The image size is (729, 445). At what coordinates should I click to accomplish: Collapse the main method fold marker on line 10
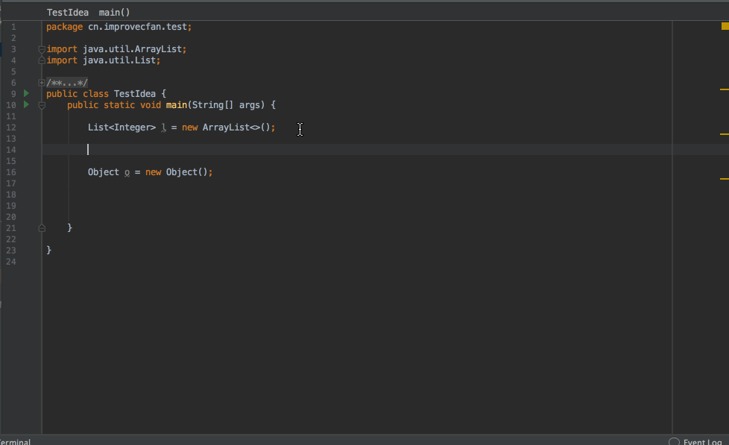point(42,105)
